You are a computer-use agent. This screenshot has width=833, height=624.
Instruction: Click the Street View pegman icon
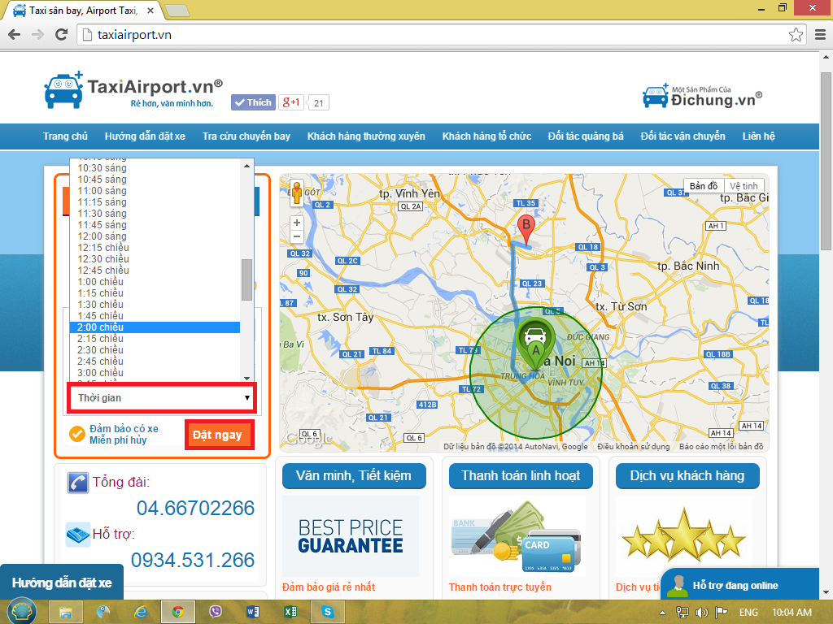pyautogui.click(x=296, y=193)
